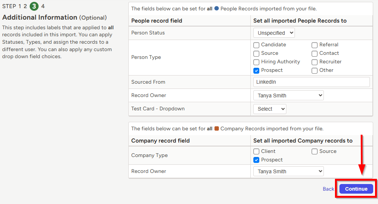The width and height of the screenshot is (378, 204).
Task: Click into the Sourced From text field
Action: click(312, 82)
